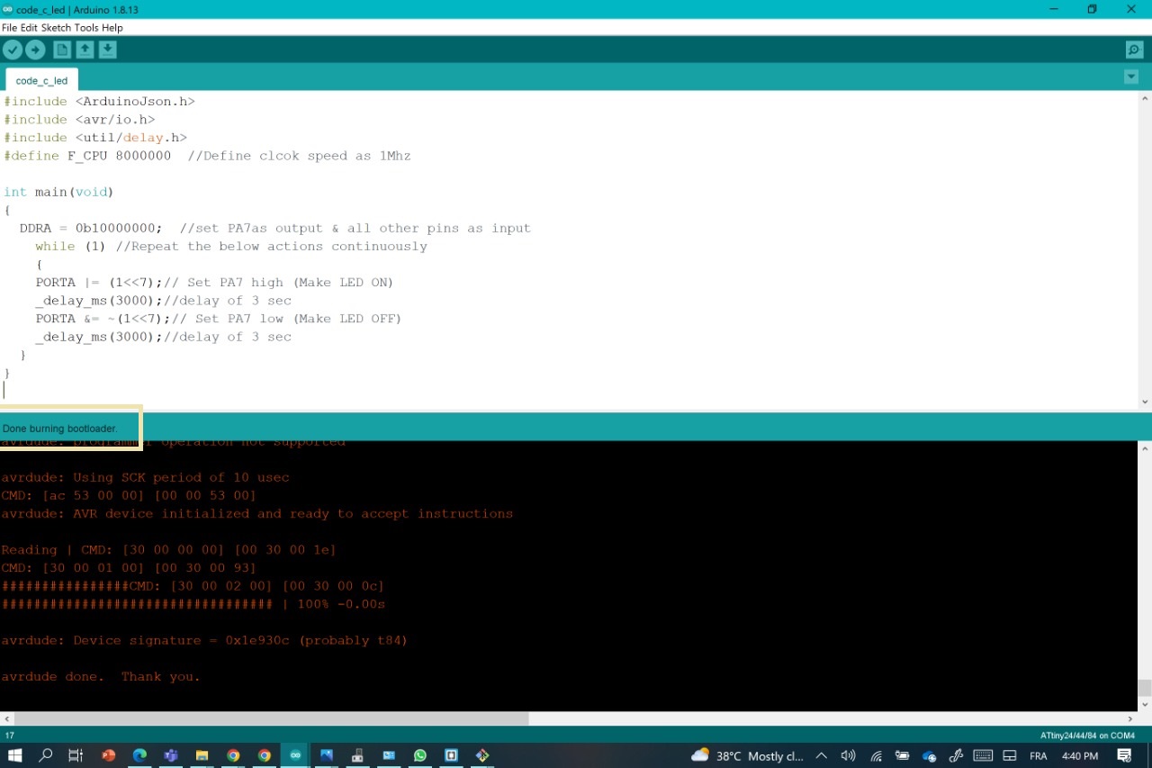Click the "DDRA = 0b10000000;" statement
Screen dimensions: 1152x768
(x=91, y=229)
